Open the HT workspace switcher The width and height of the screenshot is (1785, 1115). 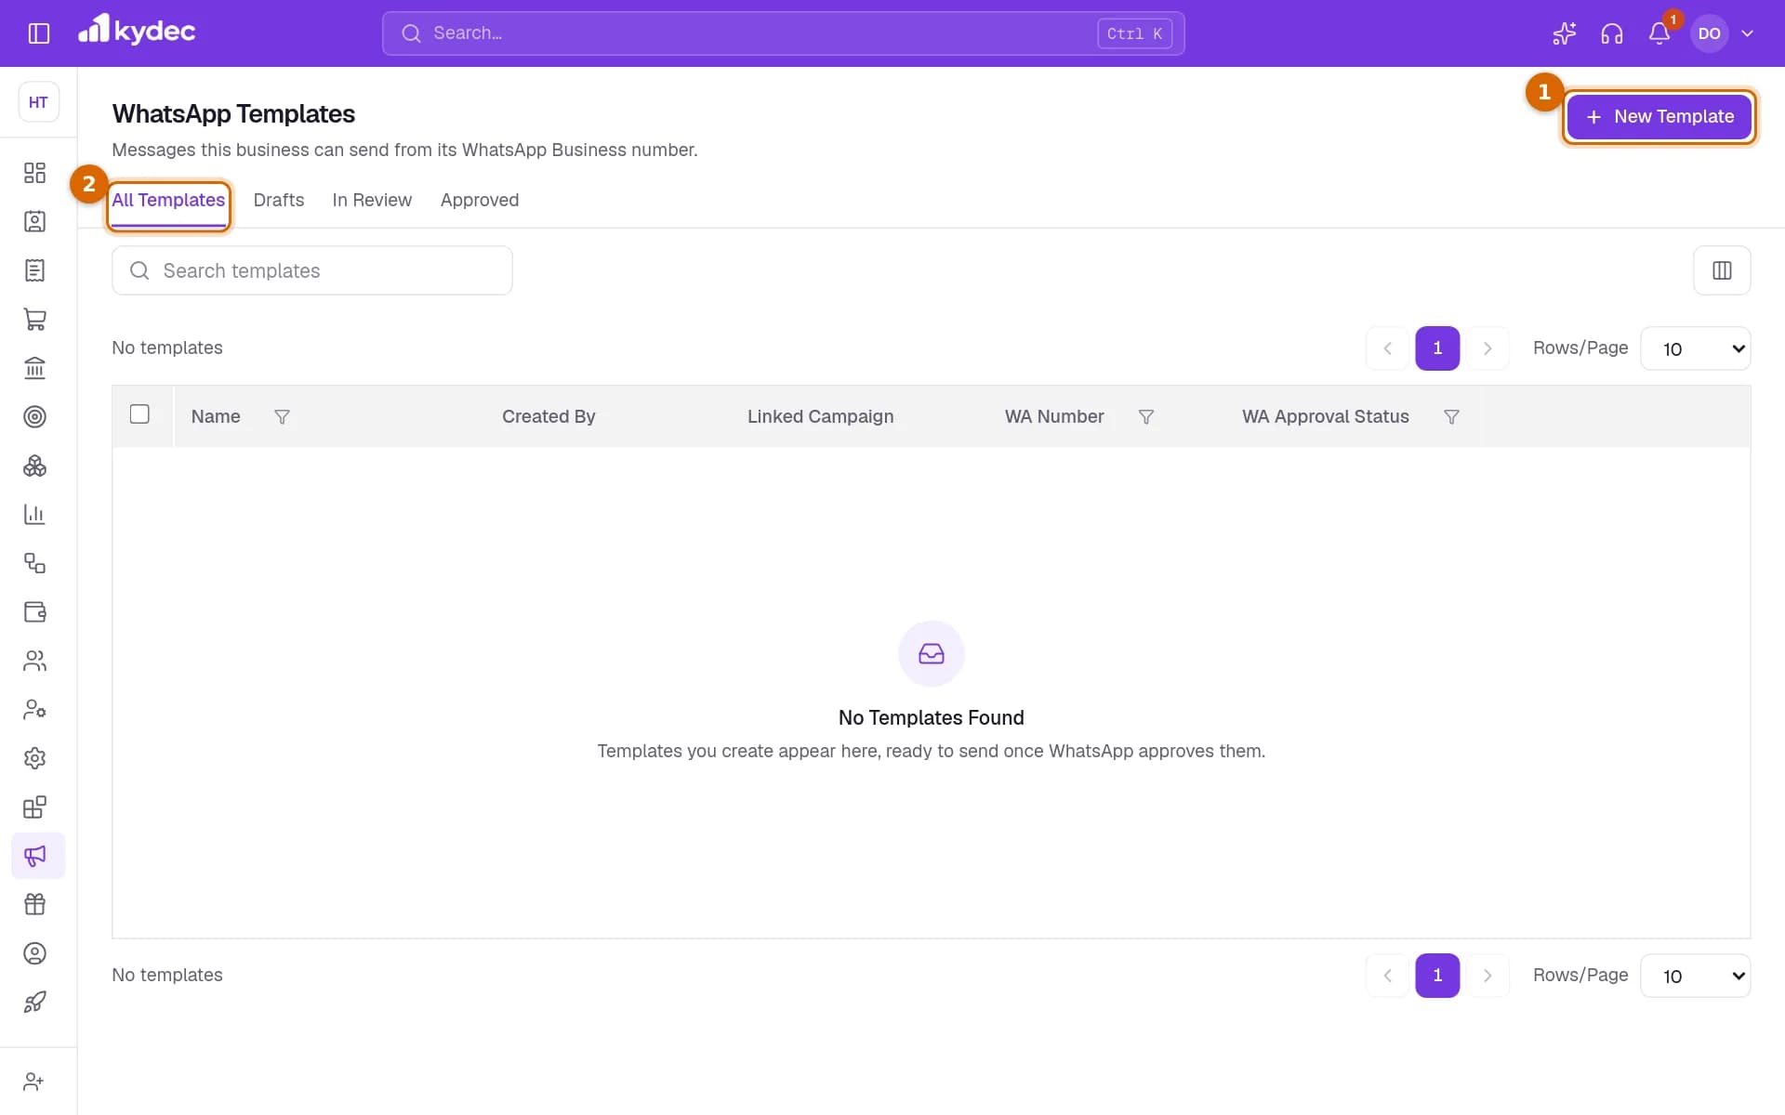click(38, 102)
